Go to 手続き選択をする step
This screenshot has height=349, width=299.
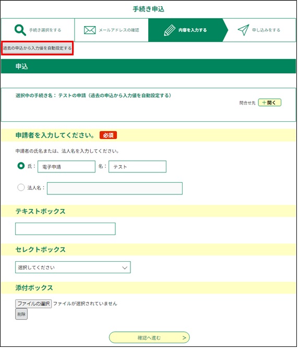click(x=38, y=30)
